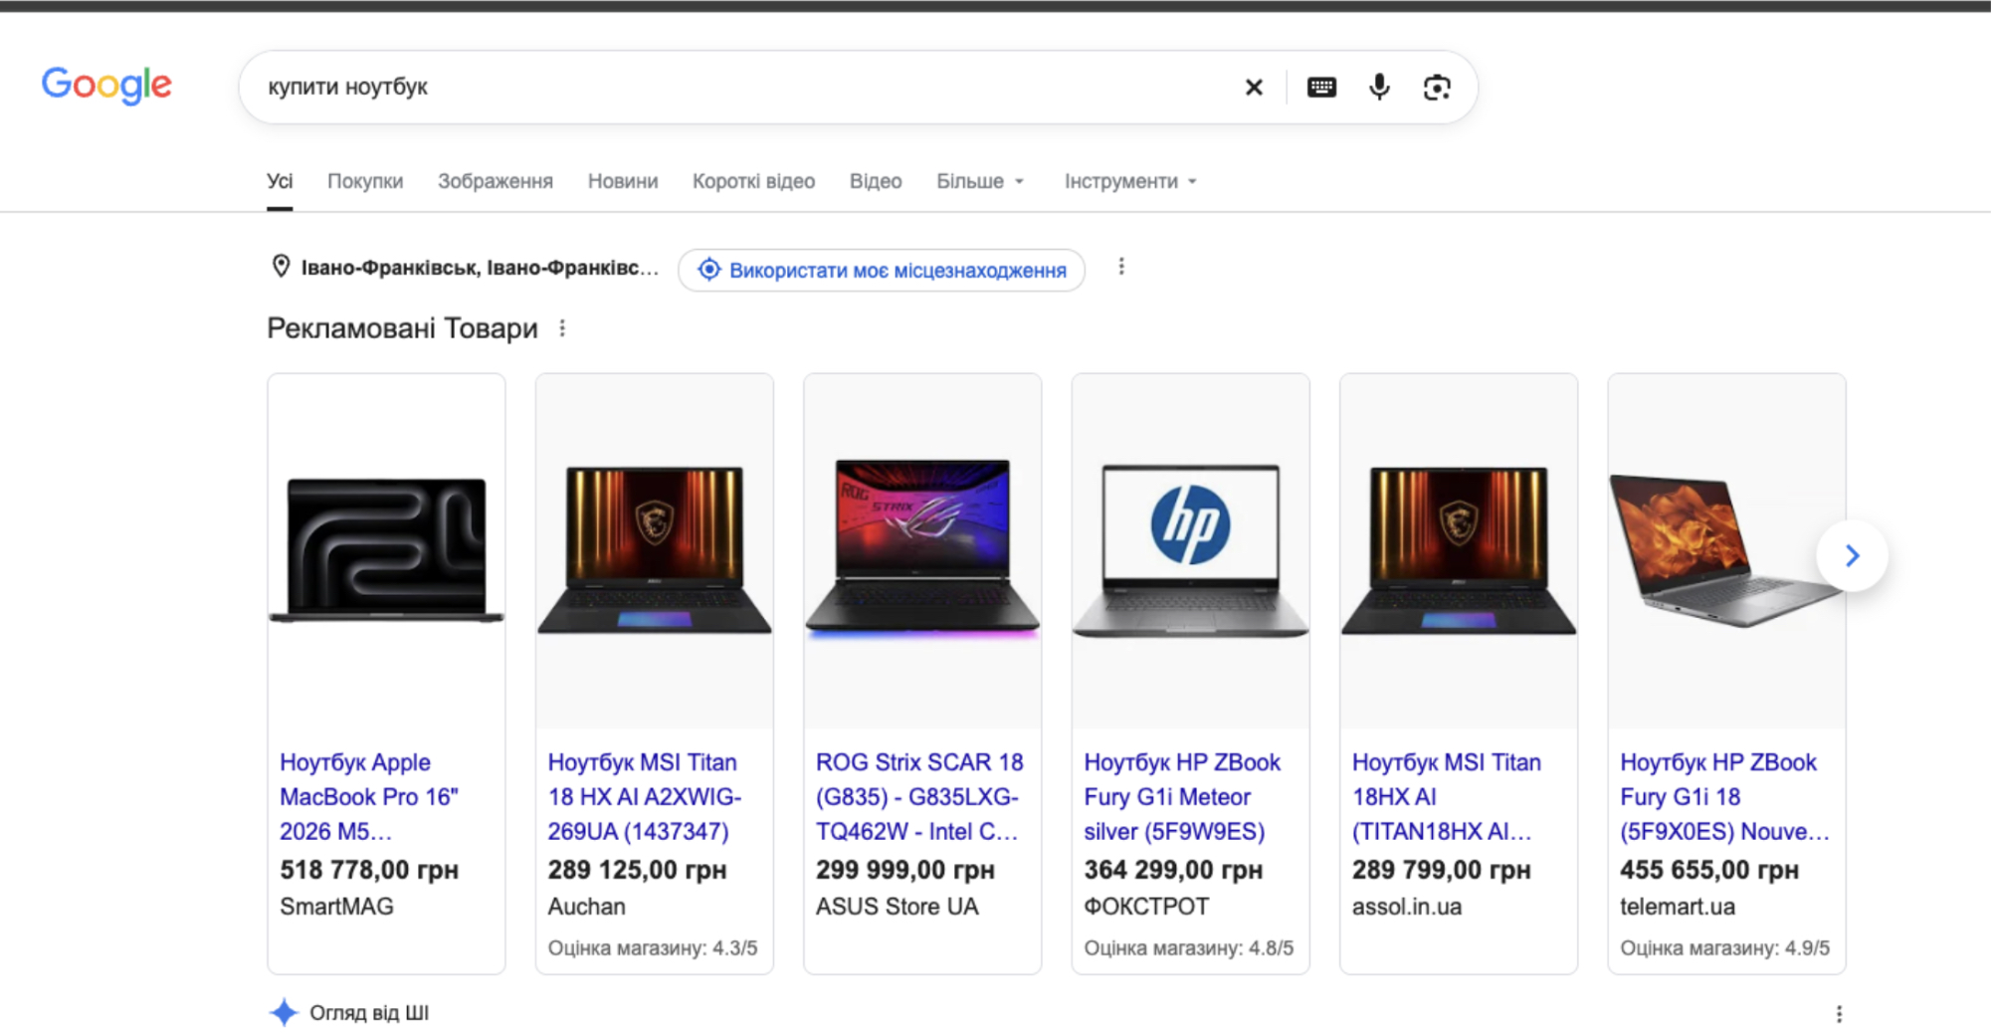Click the Огляд від ШІ label

click(369, 1012)
